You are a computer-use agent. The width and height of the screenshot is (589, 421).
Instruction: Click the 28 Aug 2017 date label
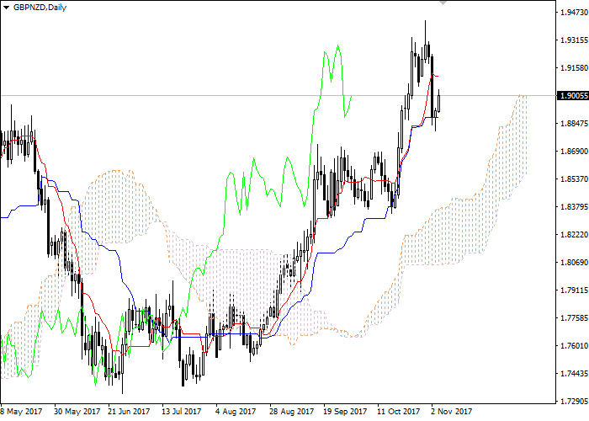click(291, 412)
